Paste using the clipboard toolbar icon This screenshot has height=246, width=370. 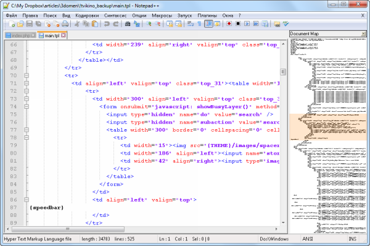point(95,23)
